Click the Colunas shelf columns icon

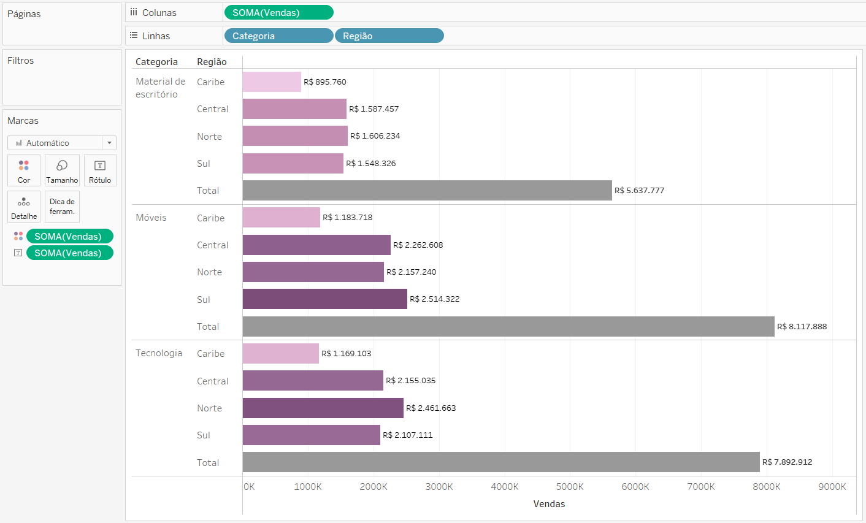[x=134, y=12]
